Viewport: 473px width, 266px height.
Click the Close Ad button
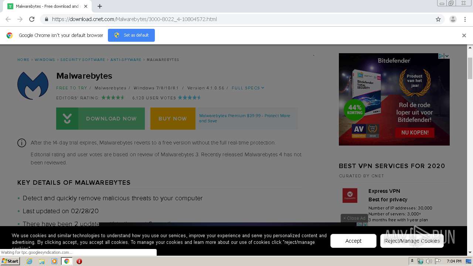pos(354,218)
